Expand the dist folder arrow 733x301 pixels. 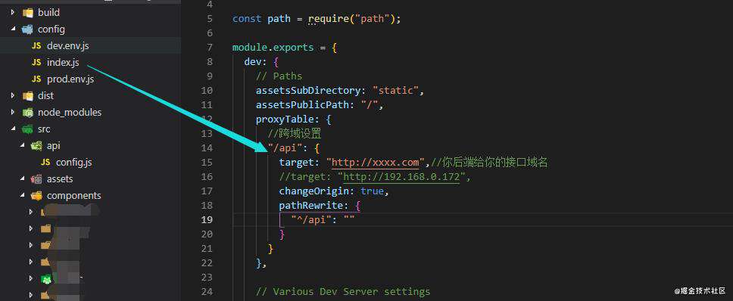[13, 95]
